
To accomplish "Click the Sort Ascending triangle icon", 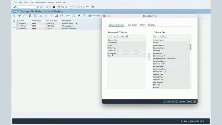I will [x=41, y=16].
